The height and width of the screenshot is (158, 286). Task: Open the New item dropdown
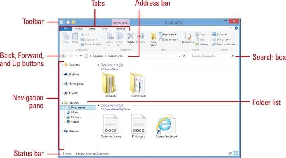pos(168,34)
